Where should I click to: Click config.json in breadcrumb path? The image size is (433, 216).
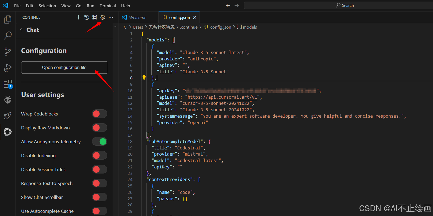pos(221,27)
